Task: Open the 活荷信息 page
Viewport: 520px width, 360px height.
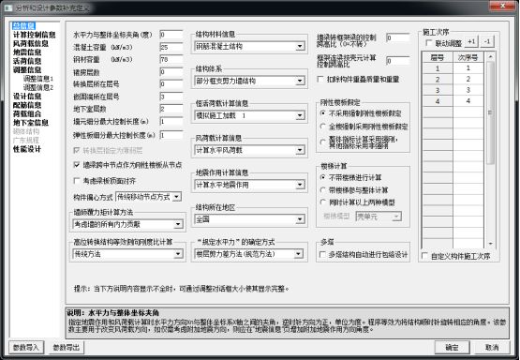Action: tap(27, 61)
